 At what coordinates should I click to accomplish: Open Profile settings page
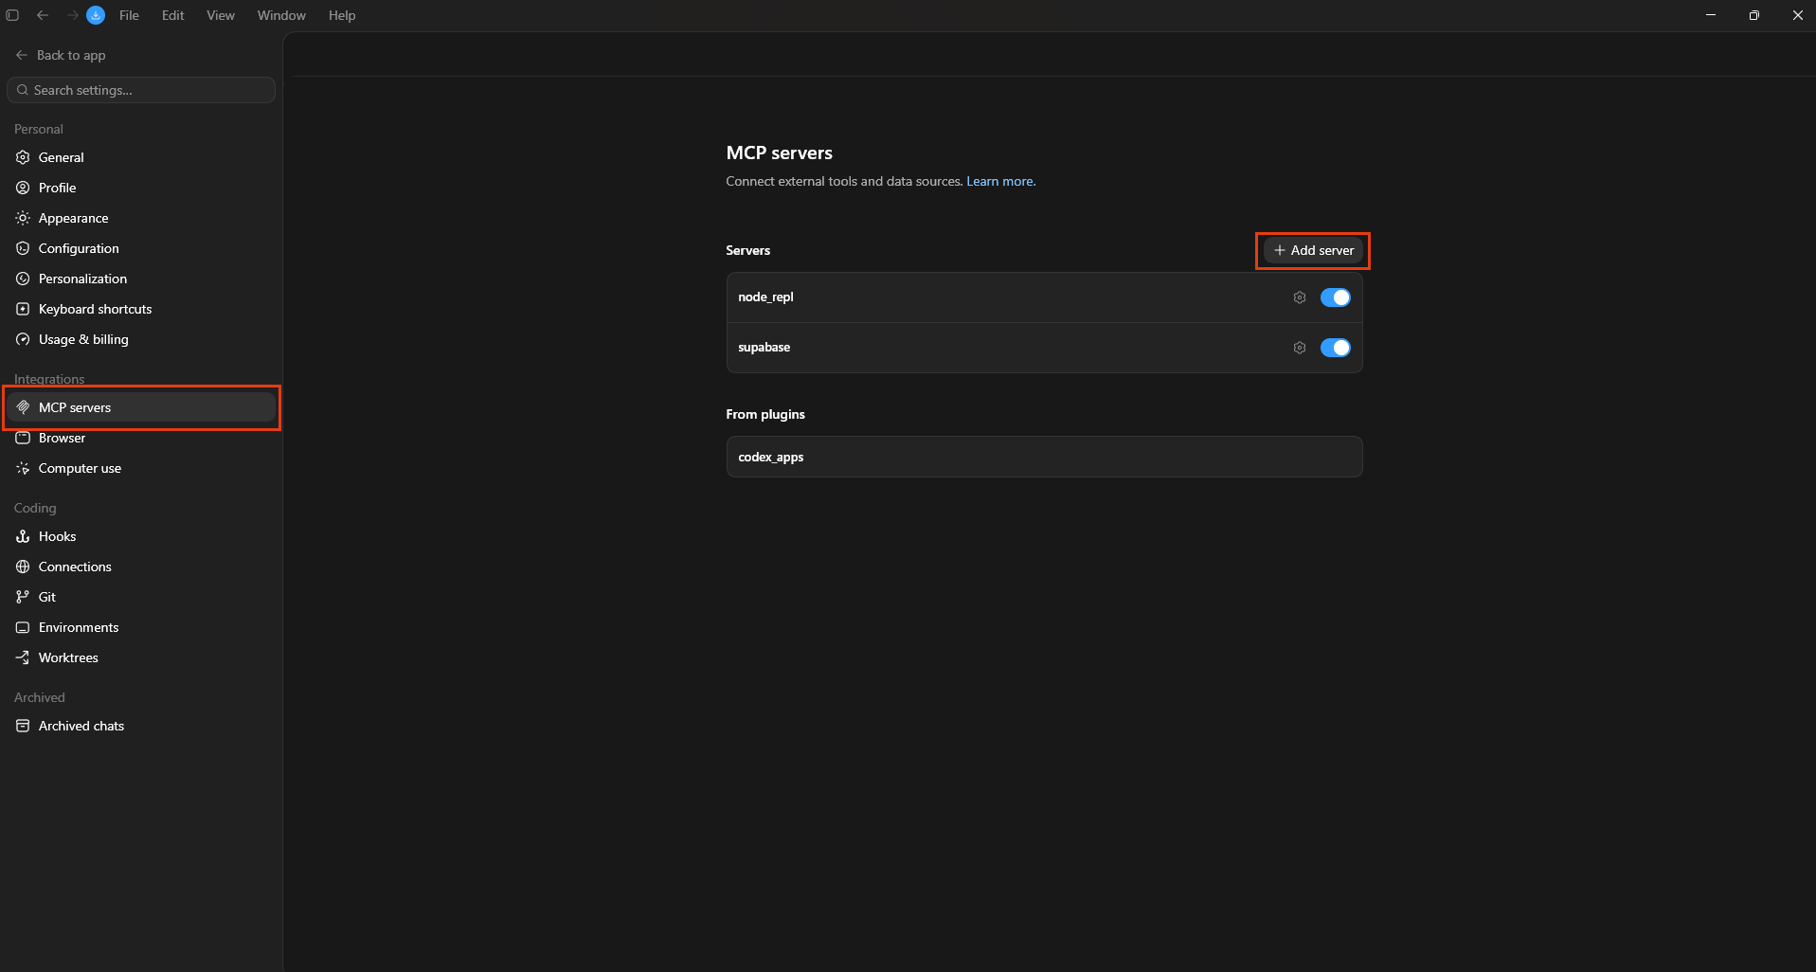click(x=141, y=188)
